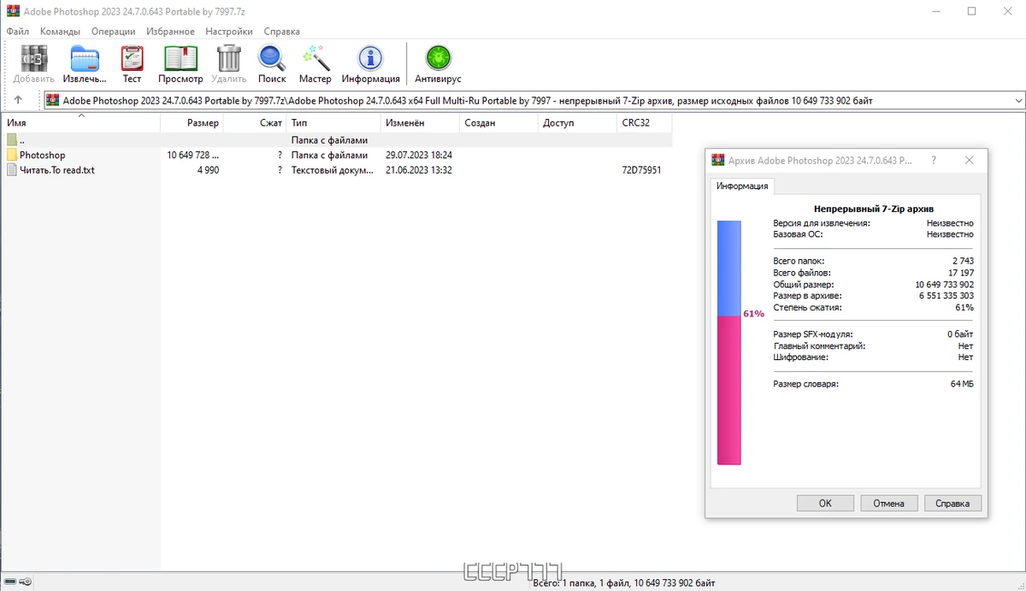Screen dimensions: 1026x591
Task: Click the drive icon in status bar
Action: (x=10, y=582)
